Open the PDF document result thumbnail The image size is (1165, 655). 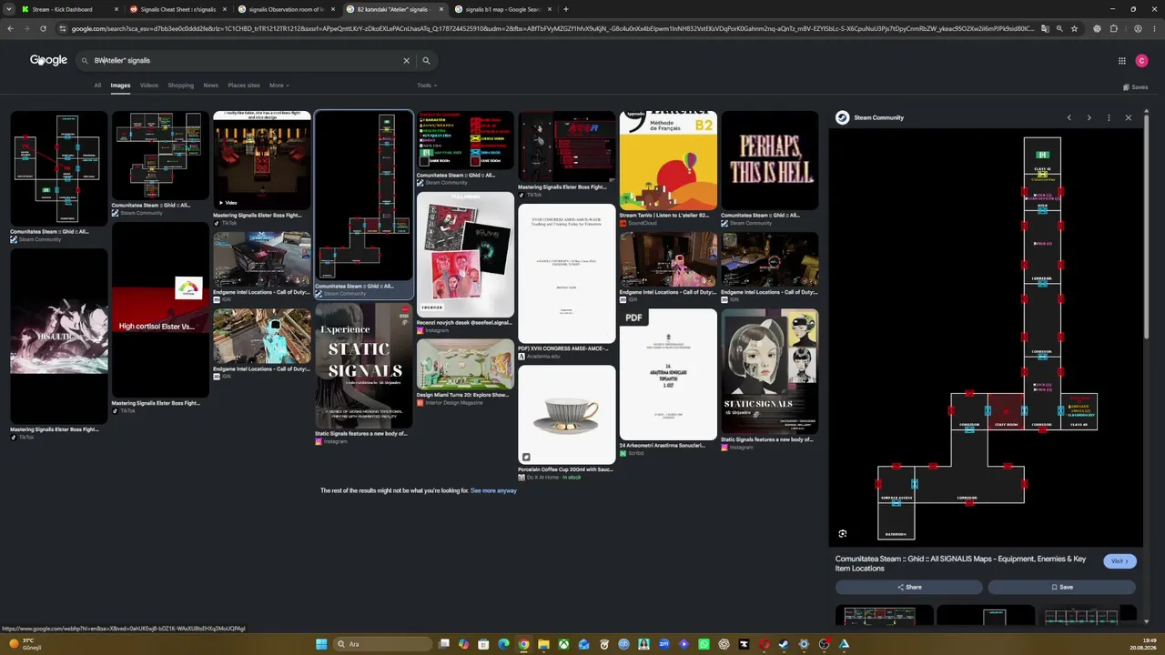[668, 374]
